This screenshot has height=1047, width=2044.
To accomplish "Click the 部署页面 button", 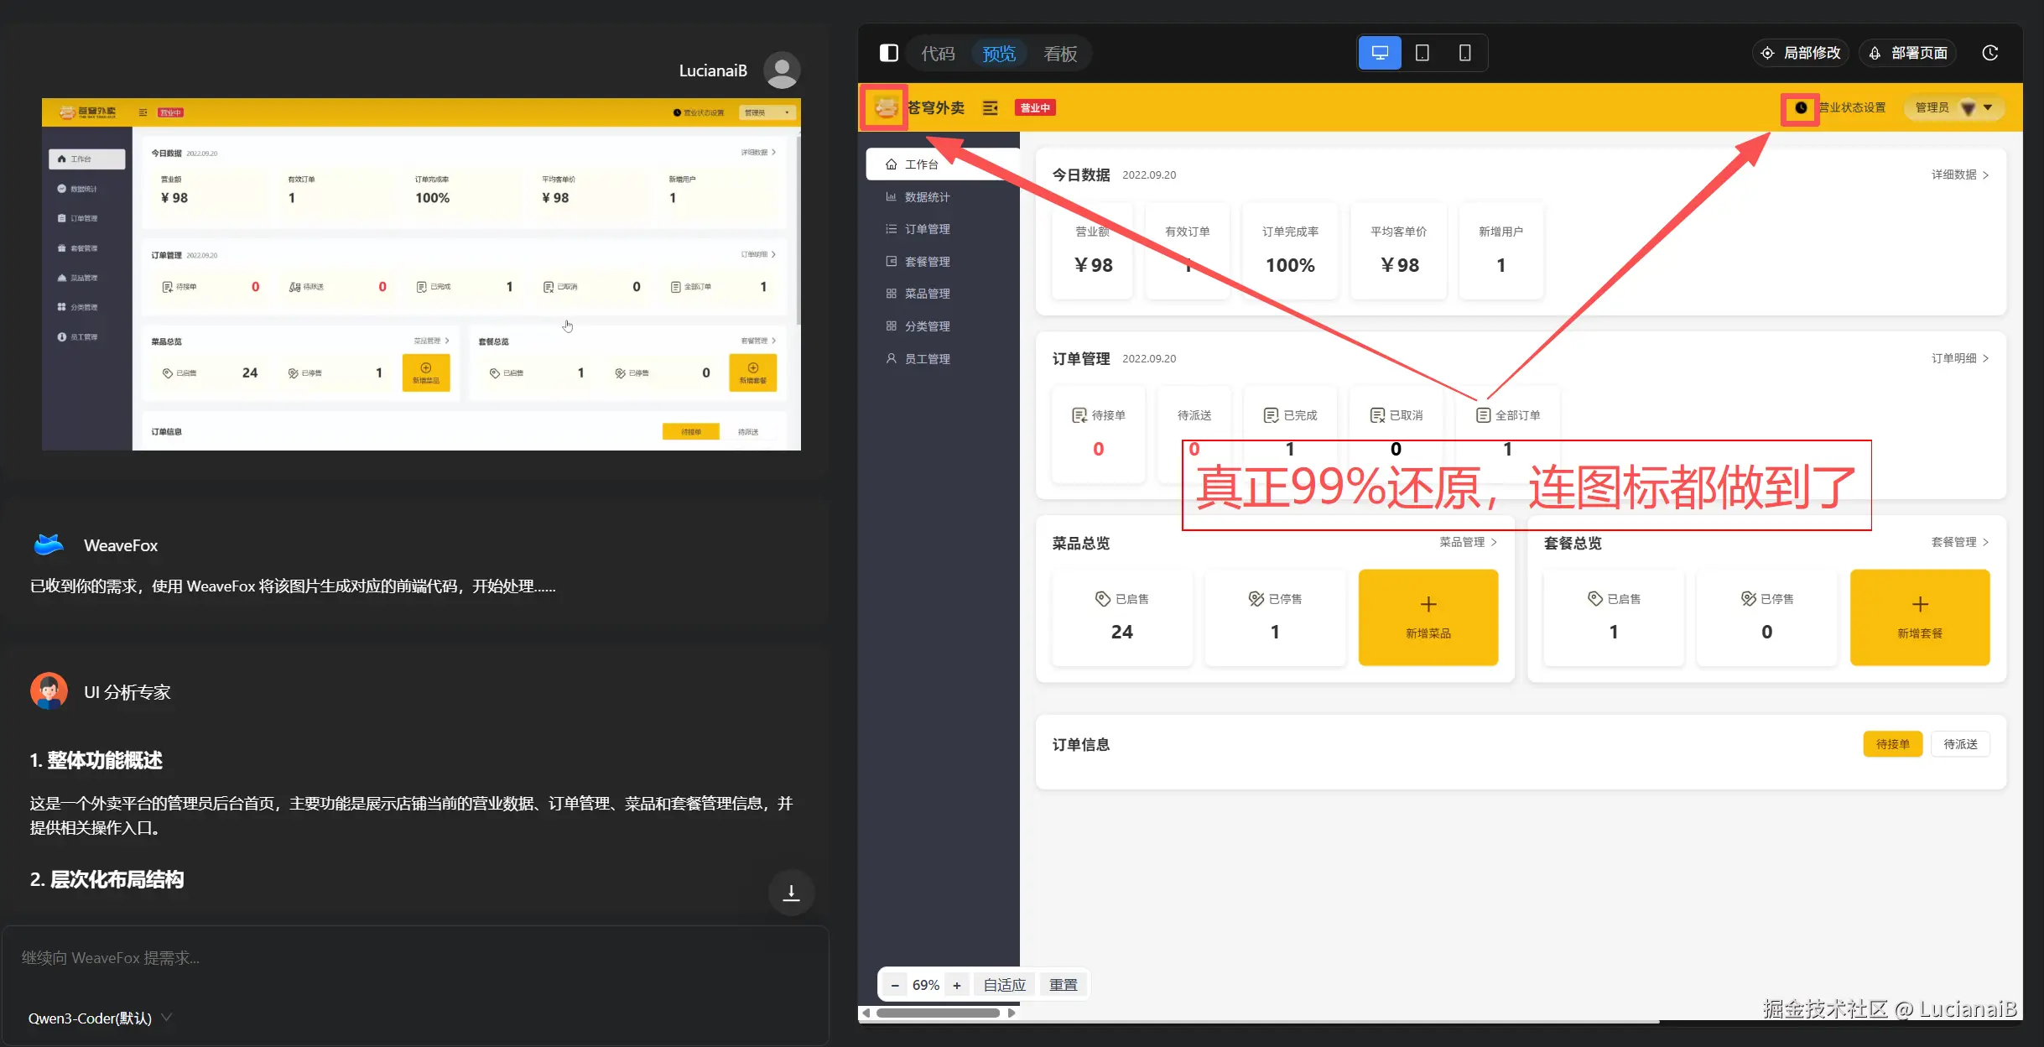I will click(x=1908, y=53).
